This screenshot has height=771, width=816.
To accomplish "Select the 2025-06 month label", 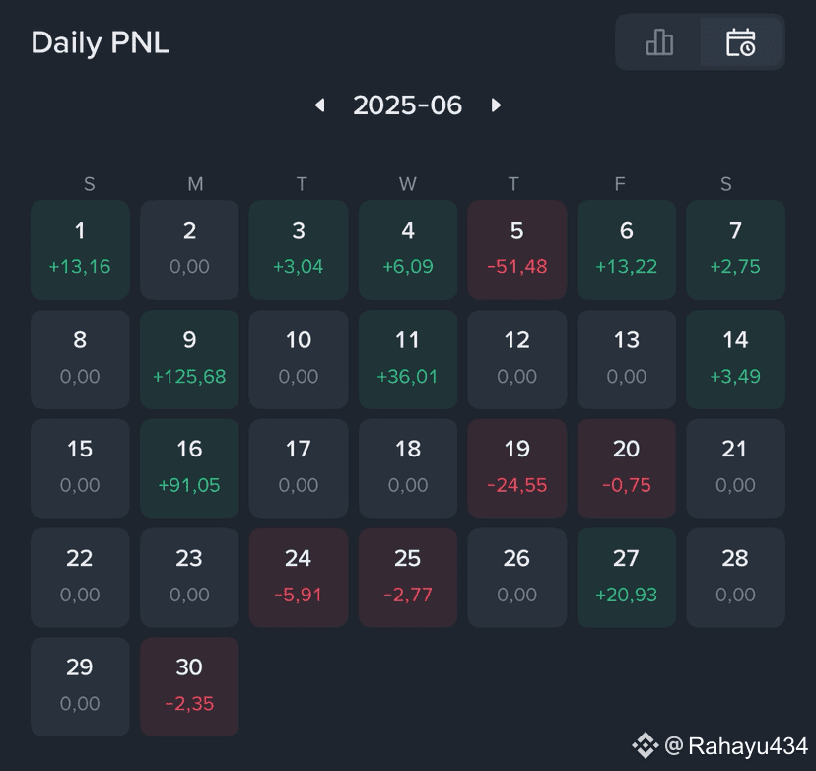I will pos(407,105).
